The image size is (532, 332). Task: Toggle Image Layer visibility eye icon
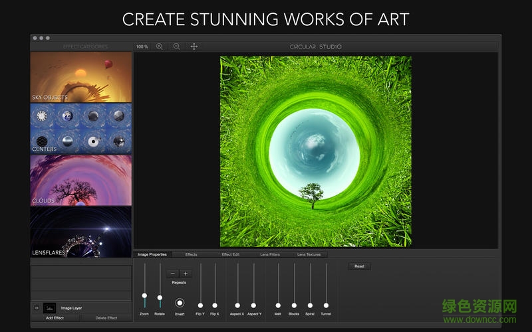pyautogui.click(x=36, y=308)
